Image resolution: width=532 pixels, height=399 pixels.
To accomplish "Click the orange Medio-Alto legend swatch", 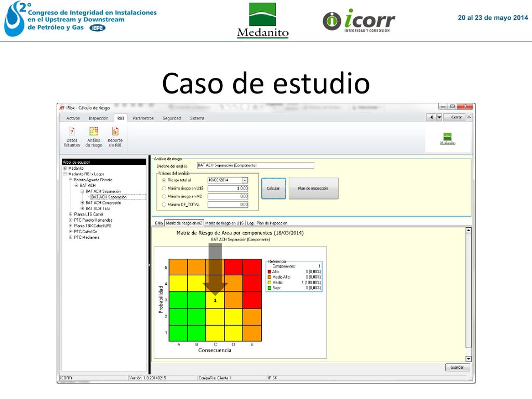I will click(270, 277).
